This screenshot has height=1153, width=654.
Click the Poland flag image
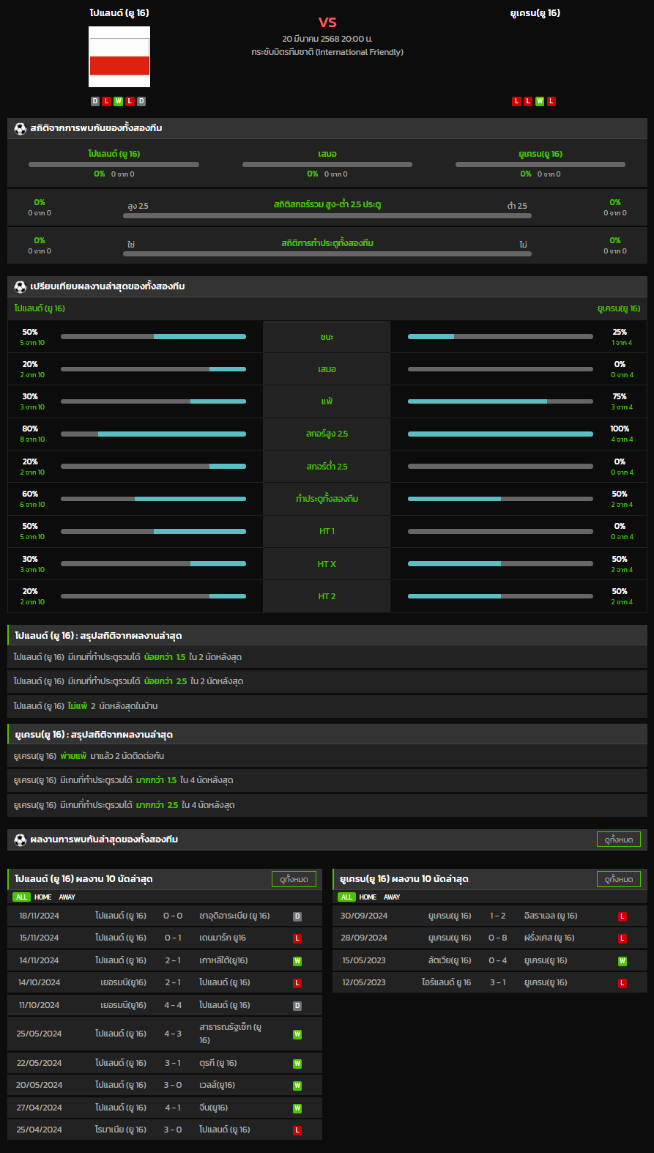pyautogui.click(x=119, y=57)
